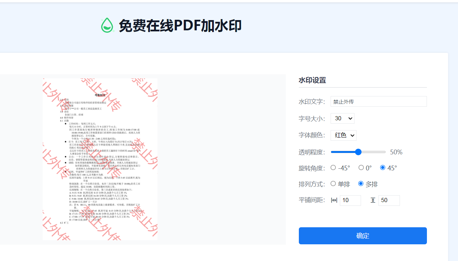
Task: Click the PDF page preview thumbnail
Action: (100, 159)
